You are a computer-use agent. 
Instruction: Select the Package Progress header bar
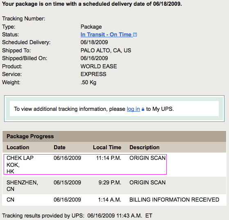pyautogui.click(x=114, y=136)
